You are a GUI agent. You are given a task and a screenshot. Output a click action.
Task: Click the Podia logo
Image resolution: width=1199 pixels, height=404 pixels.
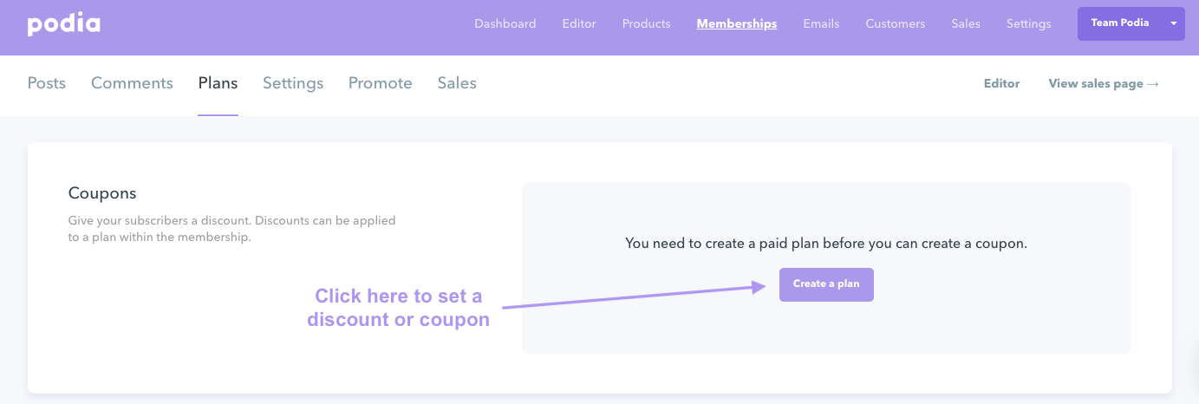(63, 24)
